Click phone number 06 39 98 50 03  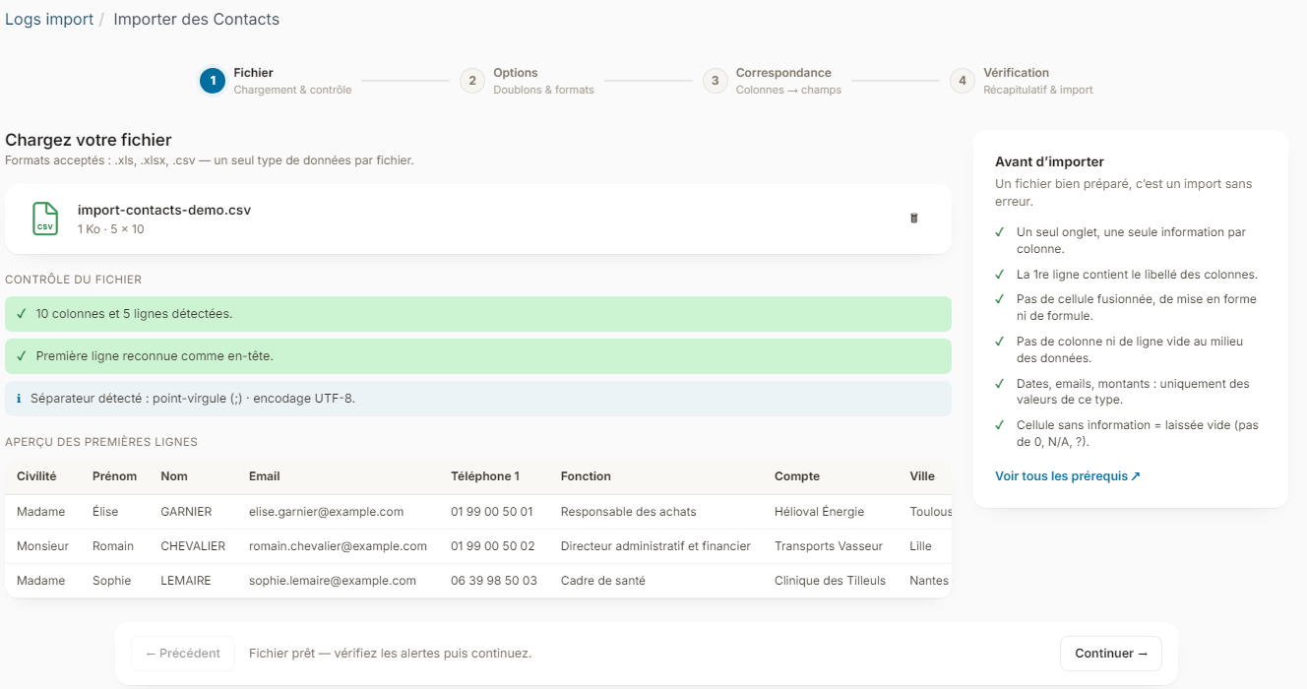pos(494,581)
